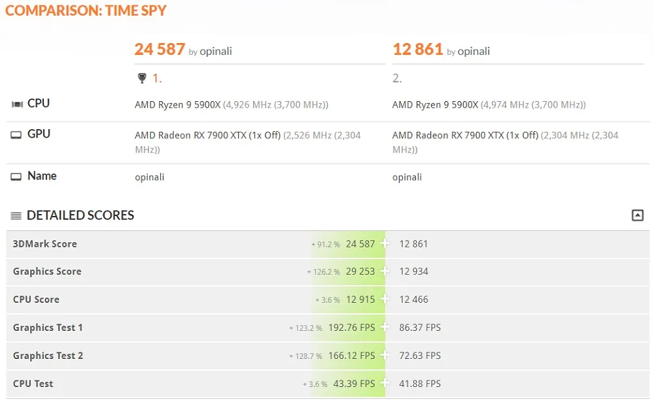Click the CPU chip icon
This screenshot has height=402, width=654.
click(x=17, y=104)
